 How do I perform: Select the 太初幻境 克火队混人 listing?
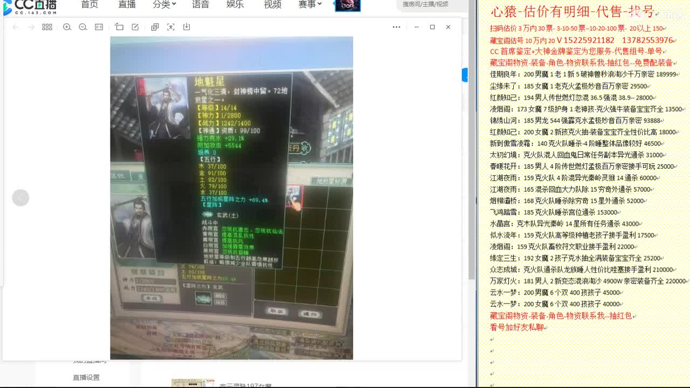click(577, 155)
